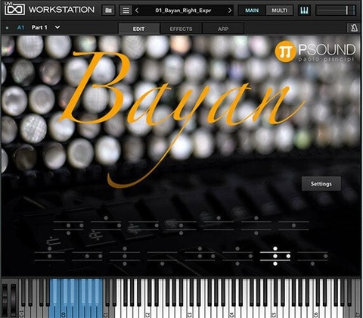Switch to MULTI view
Viewport: 363px width, 318px height.
pyautogui.click(x=279, y=11)
